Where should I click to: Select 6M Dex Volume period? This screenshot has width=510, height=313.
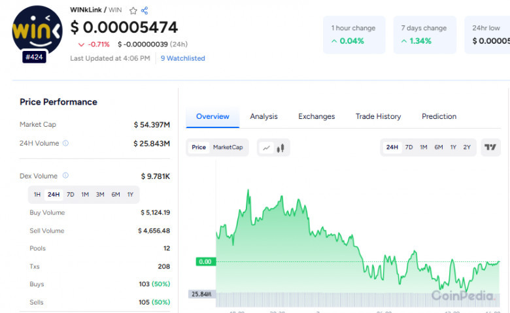tap(116, 194)
